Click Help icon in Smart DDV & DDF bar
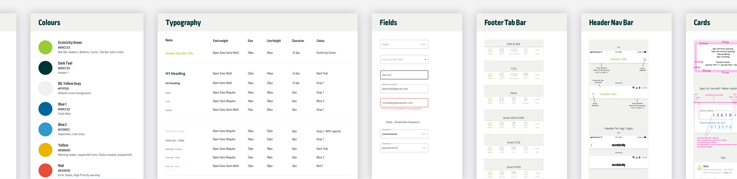Image resolution: width=737 pixels, height=179 pixels. 525,124
